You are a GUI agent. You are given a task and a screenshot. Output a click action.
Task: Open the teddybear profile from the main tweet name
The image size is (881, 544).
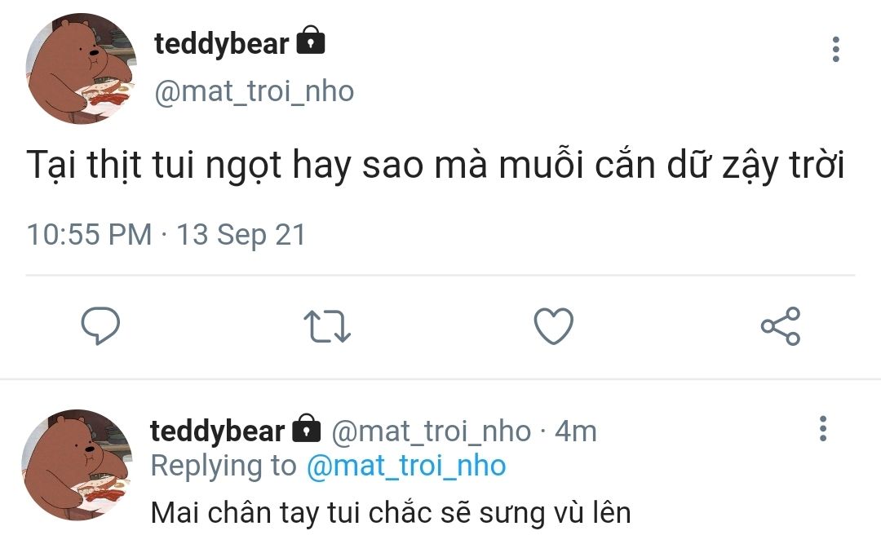222,43
